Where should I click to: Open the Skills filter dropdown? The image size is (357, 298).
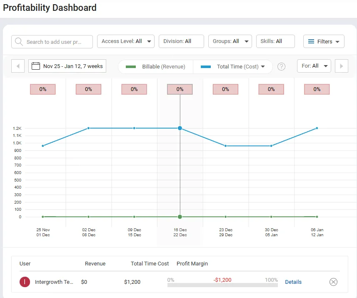pyautogui.click(x=275, y=41)
